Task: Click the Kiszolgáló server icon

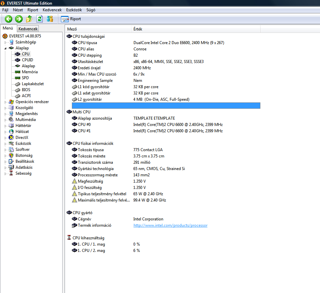Action: coord(11,108)
